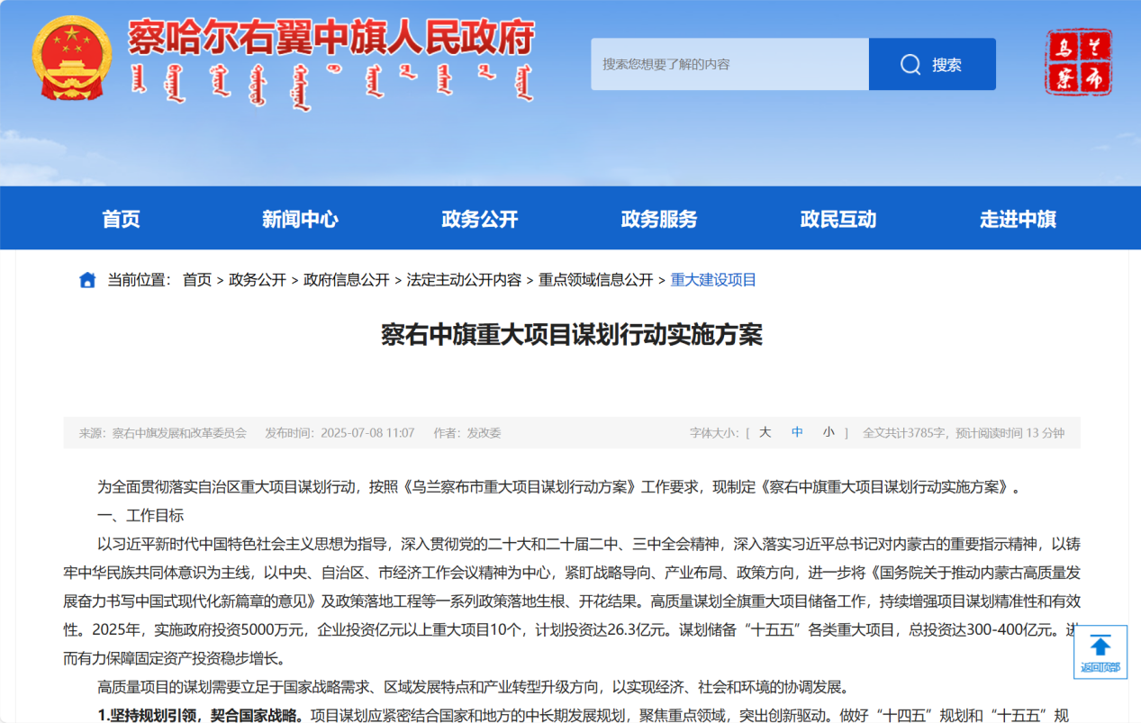Select 中 font size option
This screenshot has width=1141, height=723.
[x=796, y=432]
